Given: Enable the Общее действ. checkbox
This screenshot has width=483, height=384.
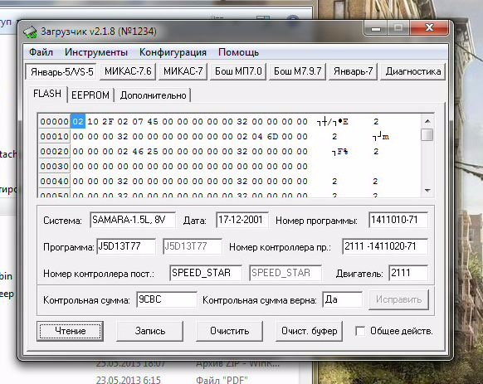Looking at the screenshot, I should coord(360,331).
